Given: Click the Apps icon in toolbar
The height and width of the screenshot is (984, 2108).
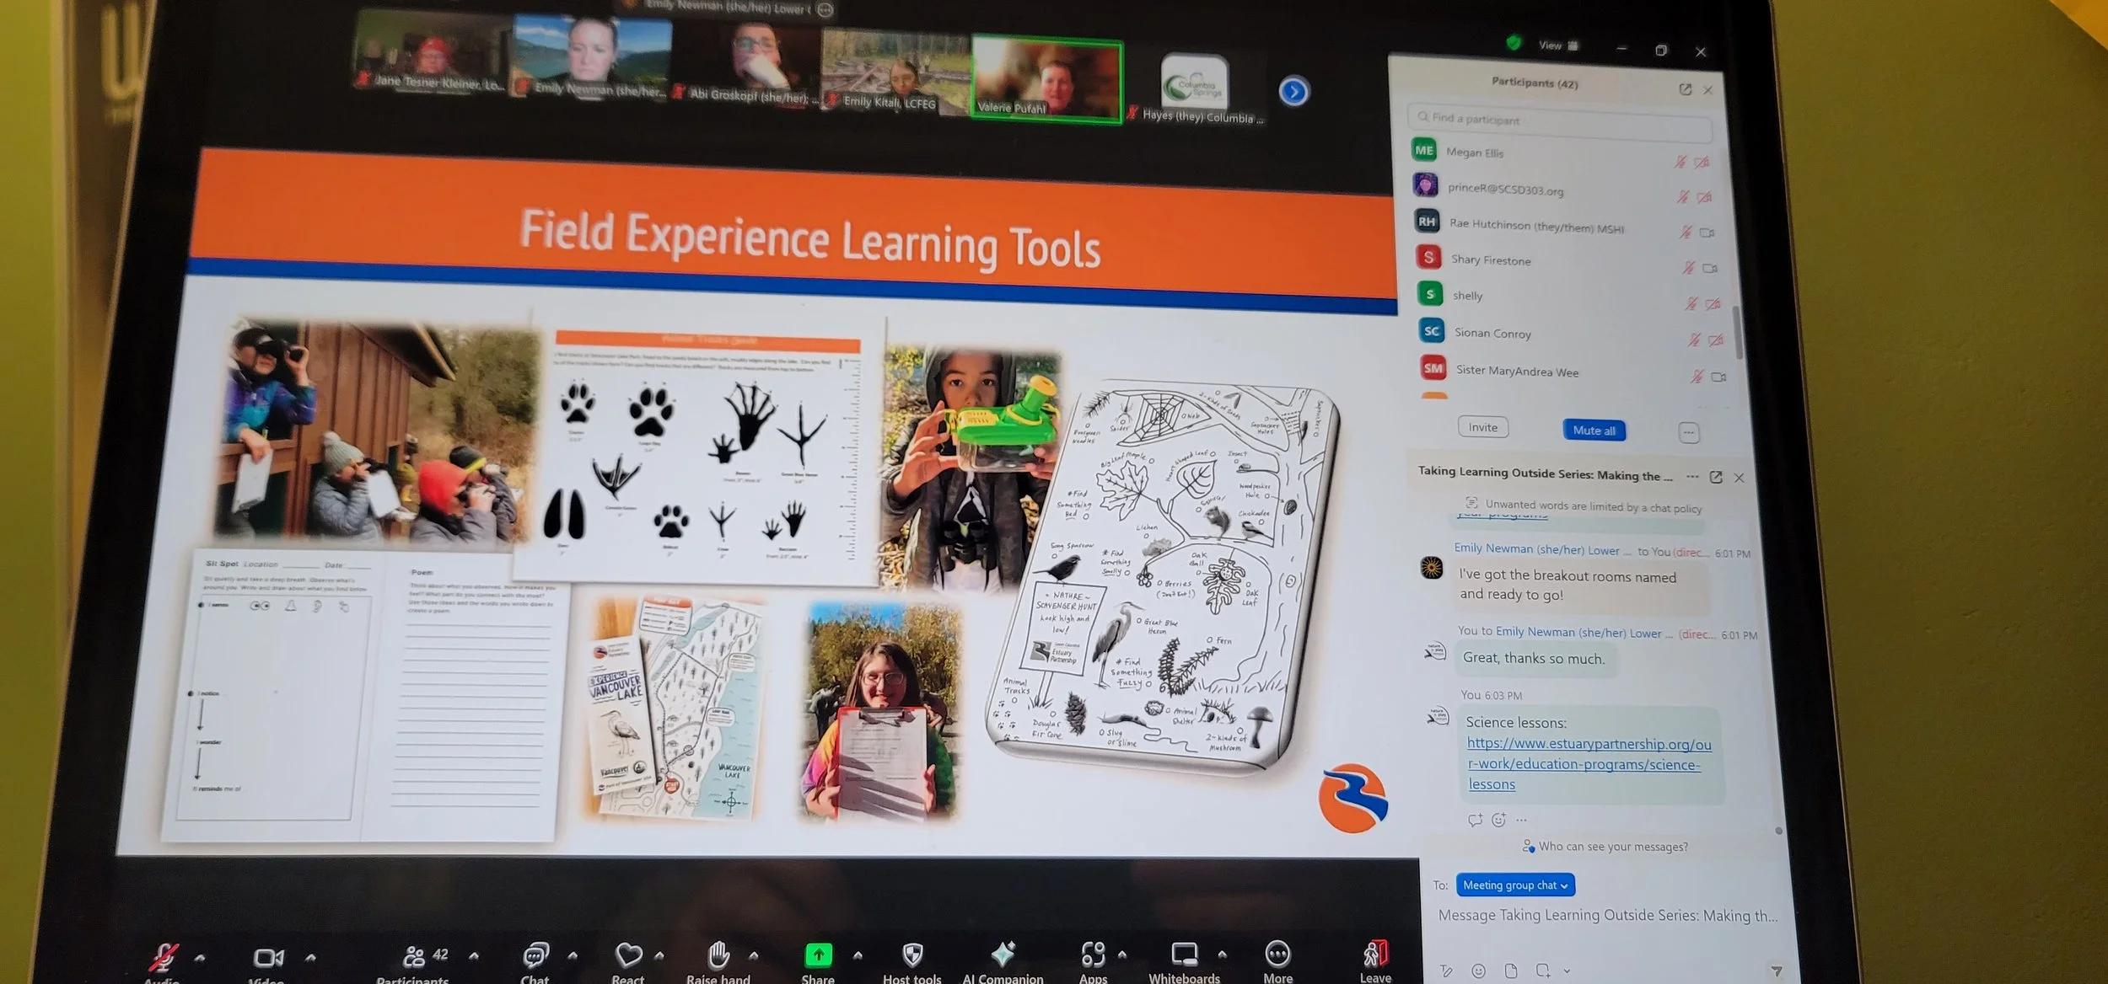Looking at the screenshot, I should point(1093,954).
